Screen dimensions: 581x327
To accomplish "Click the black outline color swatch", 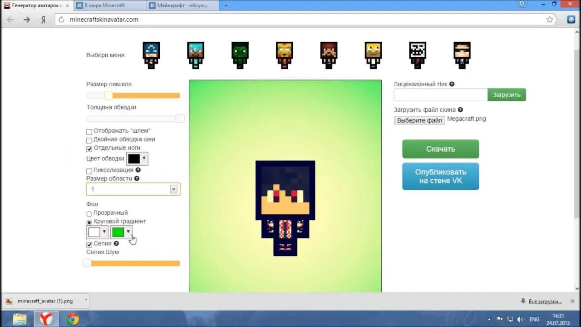I will pos(134,159).
